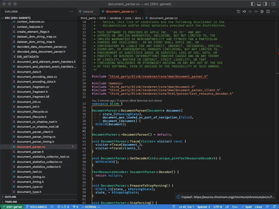Image resolution: width=279 pixels, height=209 pixels.
Task: Click the Explorer panel ellipsis menu
Action: click(x=72, y=12)
